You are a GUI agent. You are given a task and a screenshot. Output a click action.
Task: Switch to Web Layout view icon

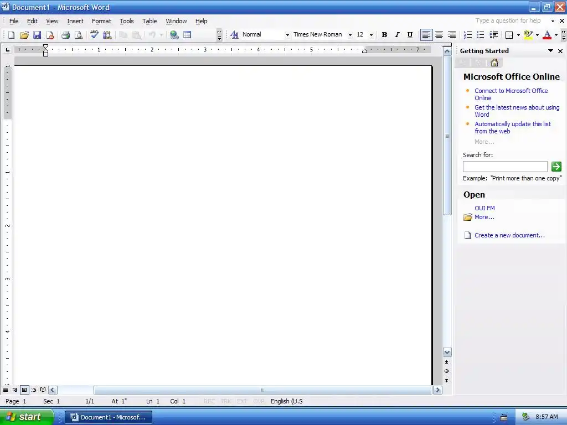coord(15,390)
